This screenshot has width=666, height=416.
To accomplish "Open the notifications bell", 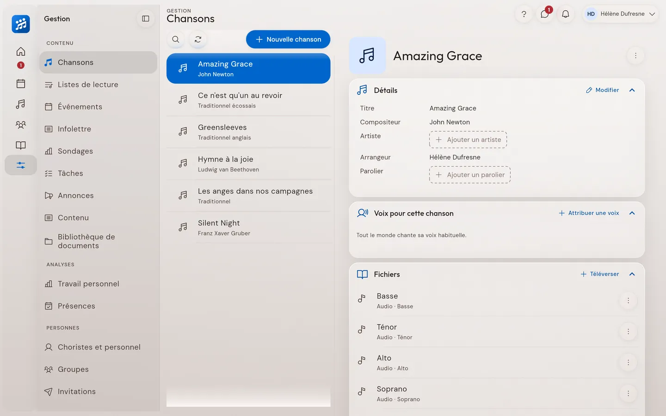I will tap(566, 14).
